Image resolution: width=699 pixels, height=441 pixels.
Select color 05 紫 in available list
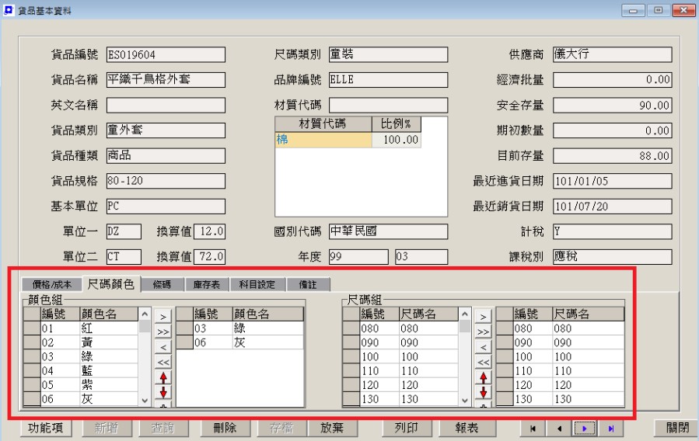(x=89, y=385)
